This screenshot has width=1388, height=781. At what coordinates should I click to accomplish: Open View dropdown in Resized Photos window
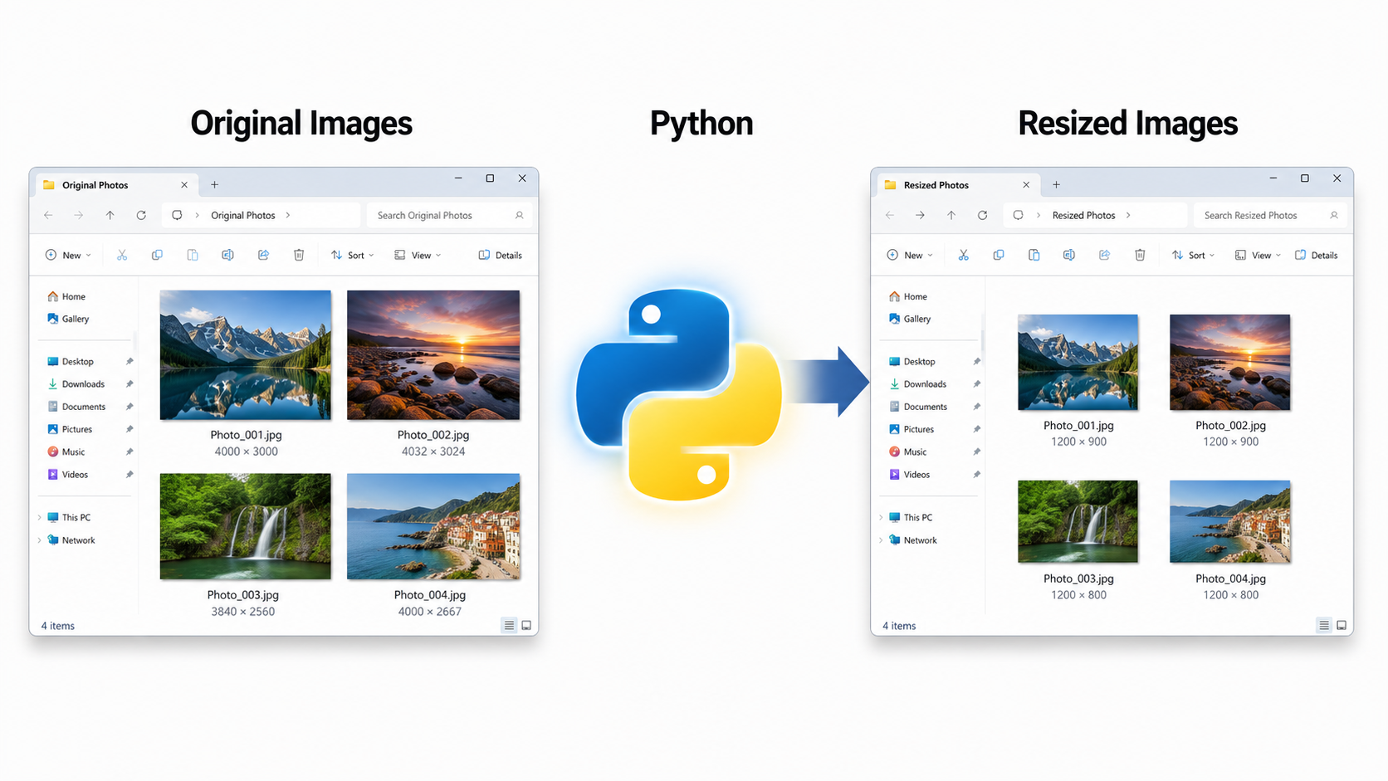click(1258, 255)
